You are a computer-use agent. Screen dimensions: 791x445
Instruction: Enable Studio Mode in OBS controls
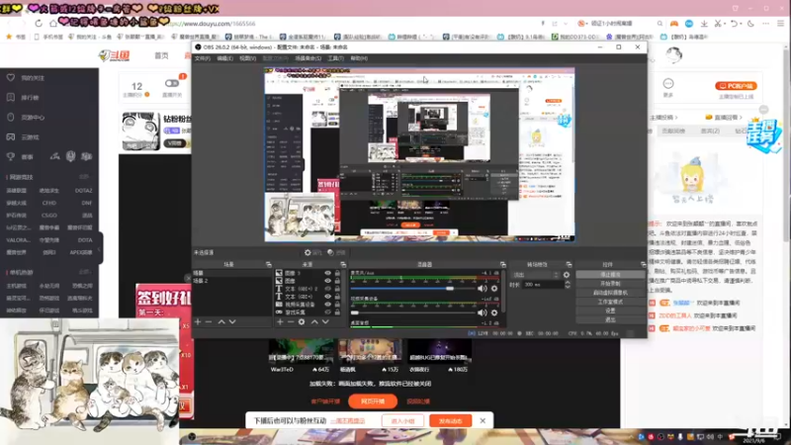pos(610,302)
